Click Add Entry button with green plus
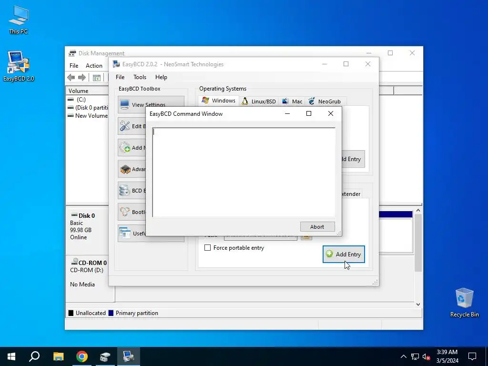 [x=344, y=254]
